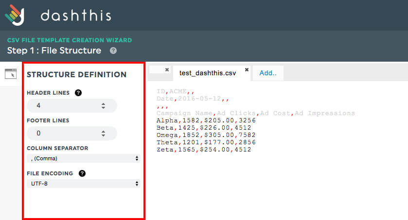Screen dimensions: 408x220
Task: Close the unnamed blank tab
Action: (167, 69)
